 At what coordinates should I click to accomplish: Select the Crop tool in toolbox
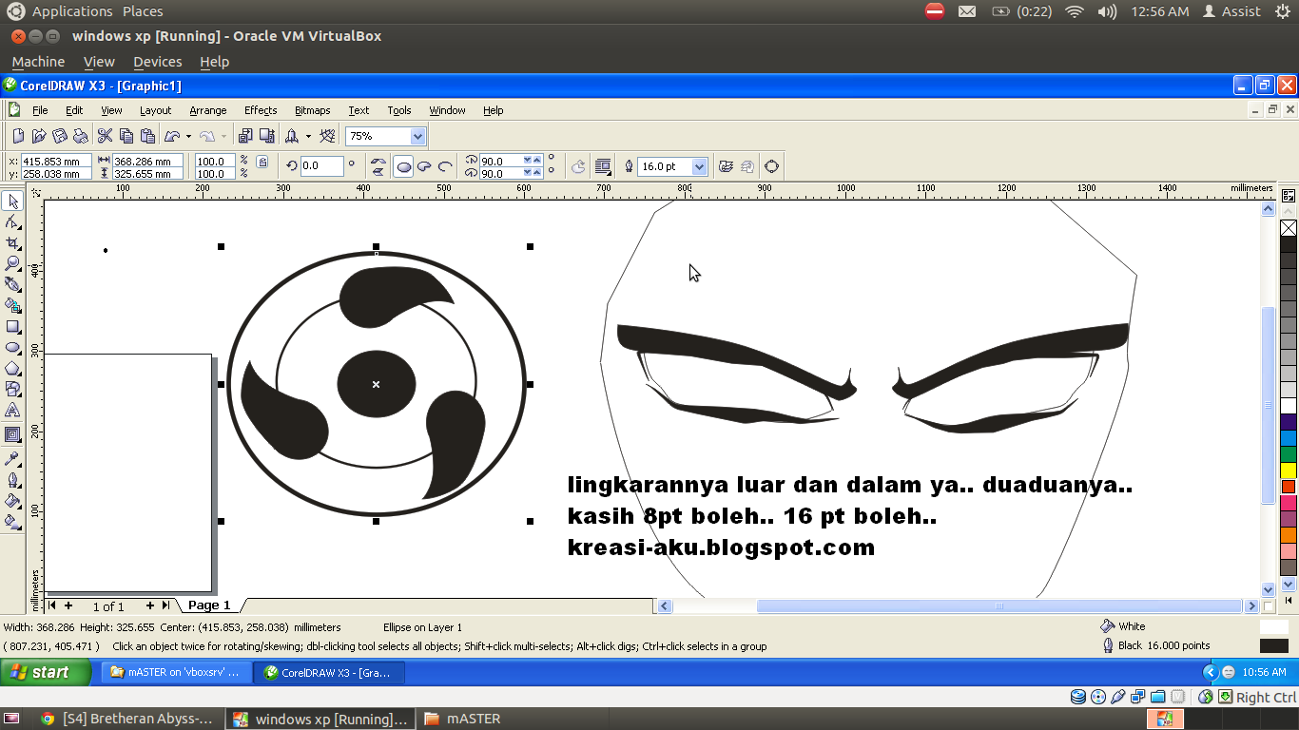[13, 243]
